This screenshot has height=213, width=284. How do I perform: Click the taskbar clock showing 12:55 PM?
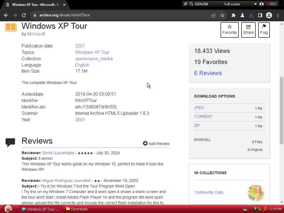coord(275,209)
